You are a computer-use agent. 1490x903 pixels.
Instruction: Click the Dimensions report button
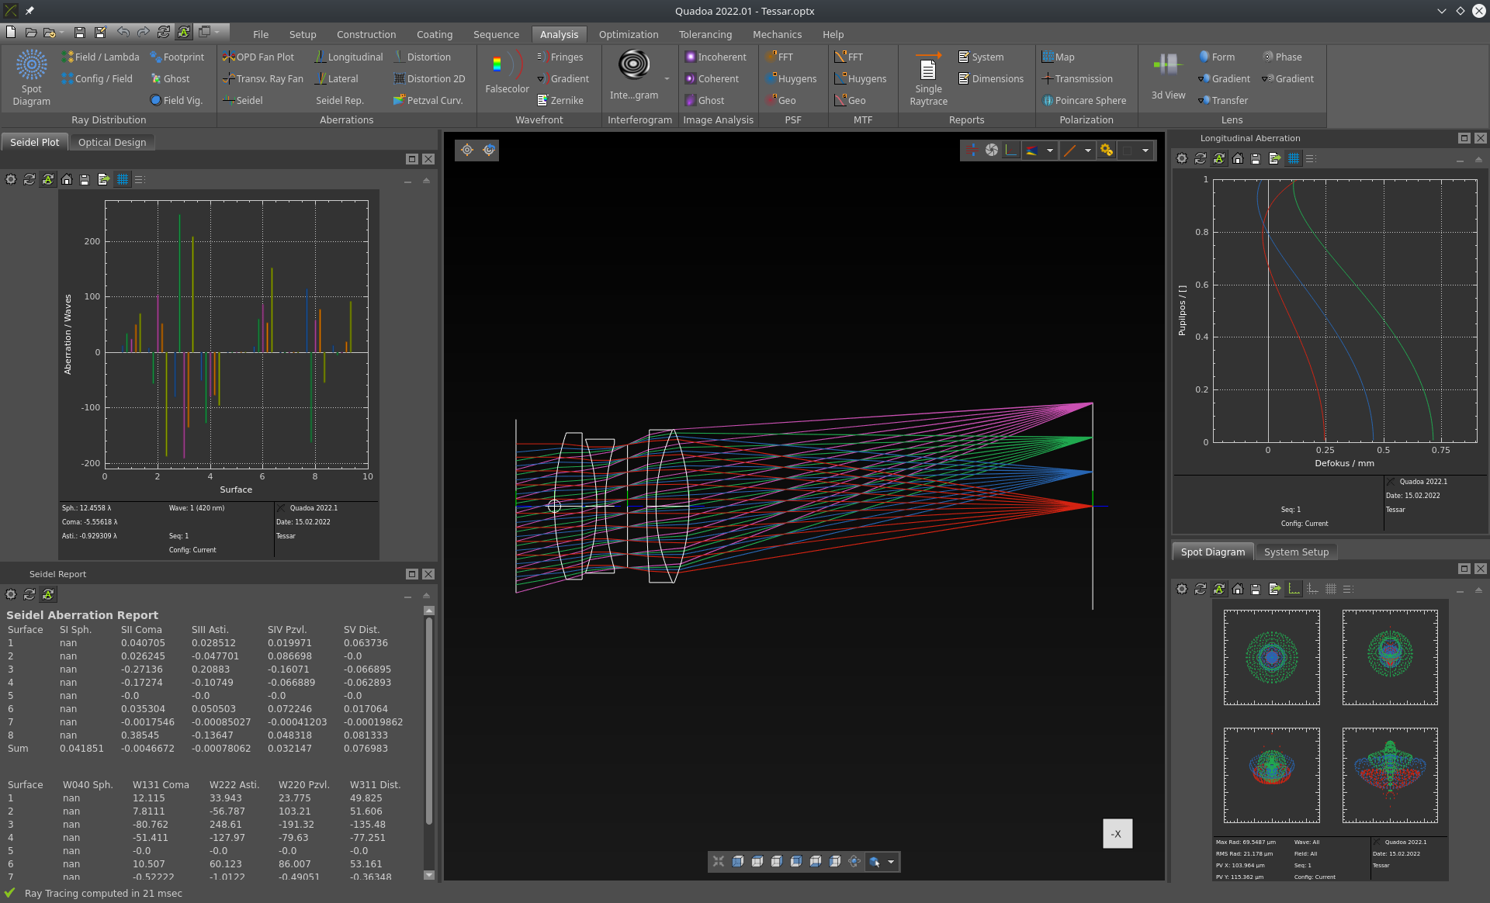point(991,78)
